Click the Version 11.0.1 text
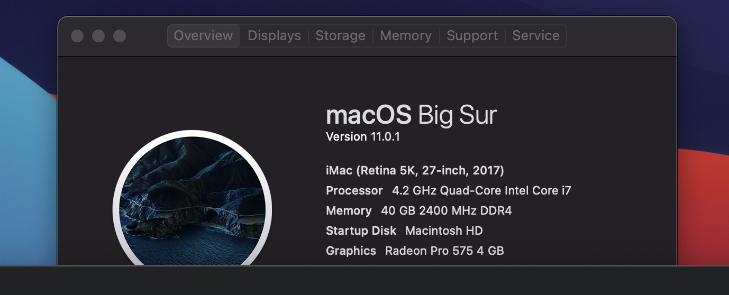This screenshot has height=295, width=729. [x=363, y=137]
